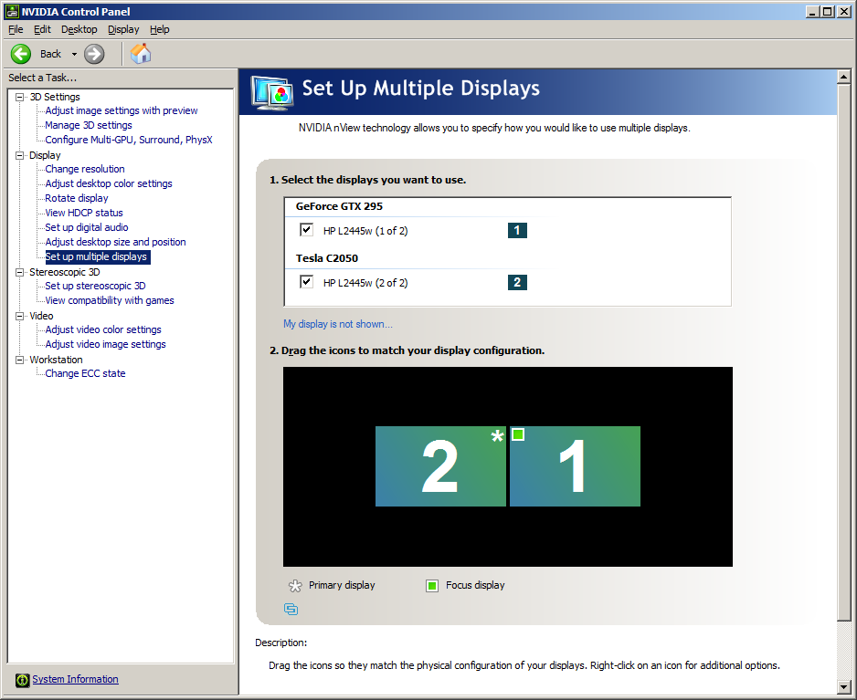Click the scrollbar up arrow

click(x=844, y=77)
